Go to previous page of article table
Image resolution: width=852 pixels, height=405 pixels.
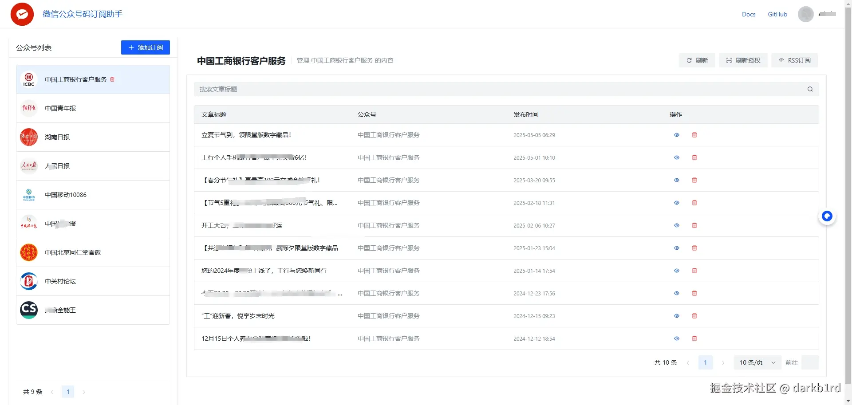(688, 362)
